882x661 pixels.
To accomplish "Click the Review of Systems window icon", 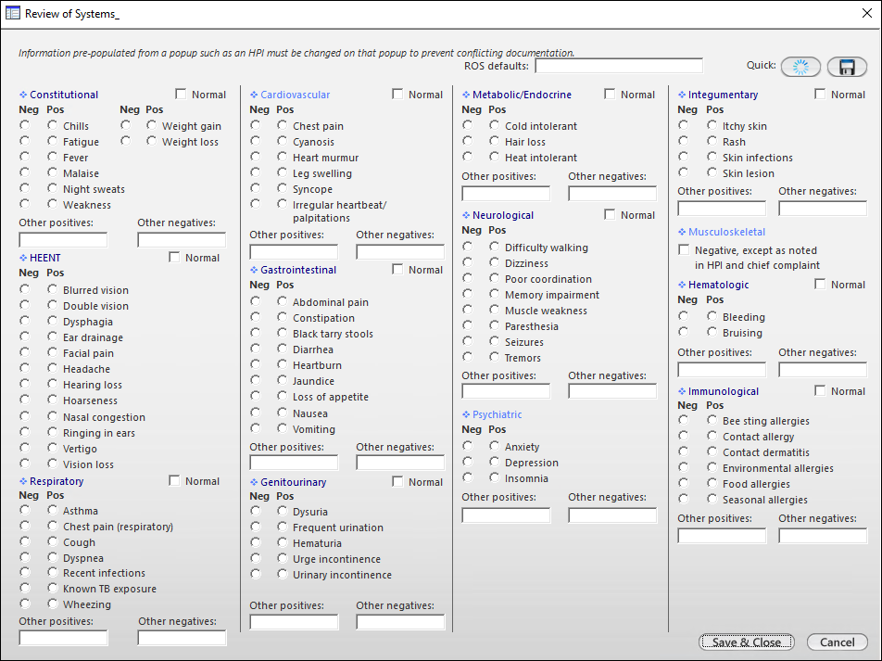I will [x=12, y=13].
